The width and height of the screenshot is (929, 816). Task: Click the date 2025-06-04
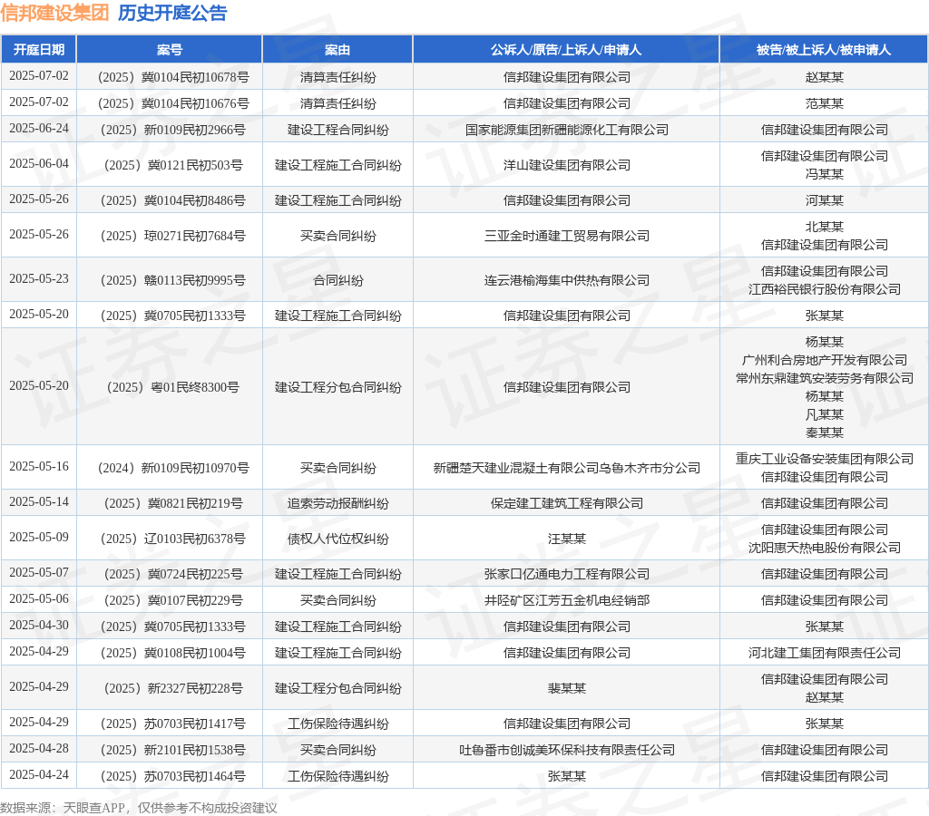pyautogui.click(x=39, y=163)
